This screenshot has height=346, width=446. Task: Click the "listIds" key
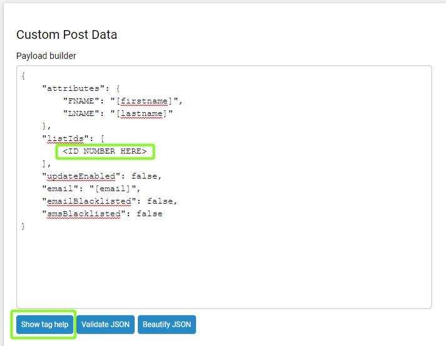pos(65,139)
